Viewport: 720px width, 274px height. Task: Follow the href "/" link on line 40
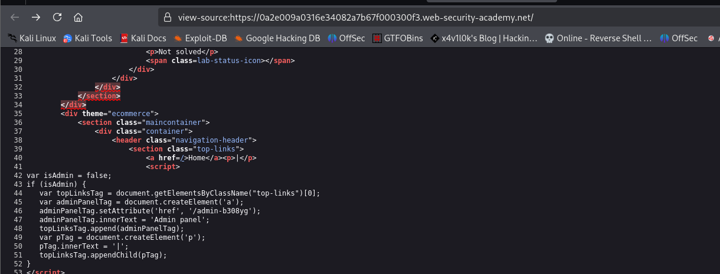[185, 158]
